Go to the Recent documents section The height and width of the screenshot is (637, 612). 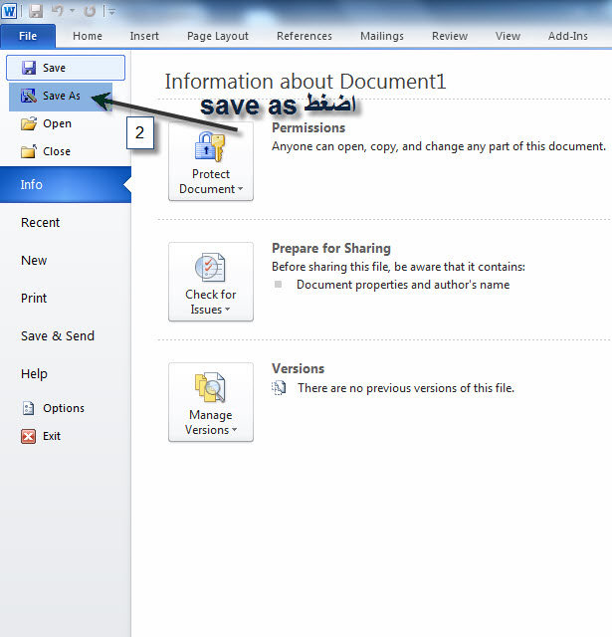coord(41,223)
